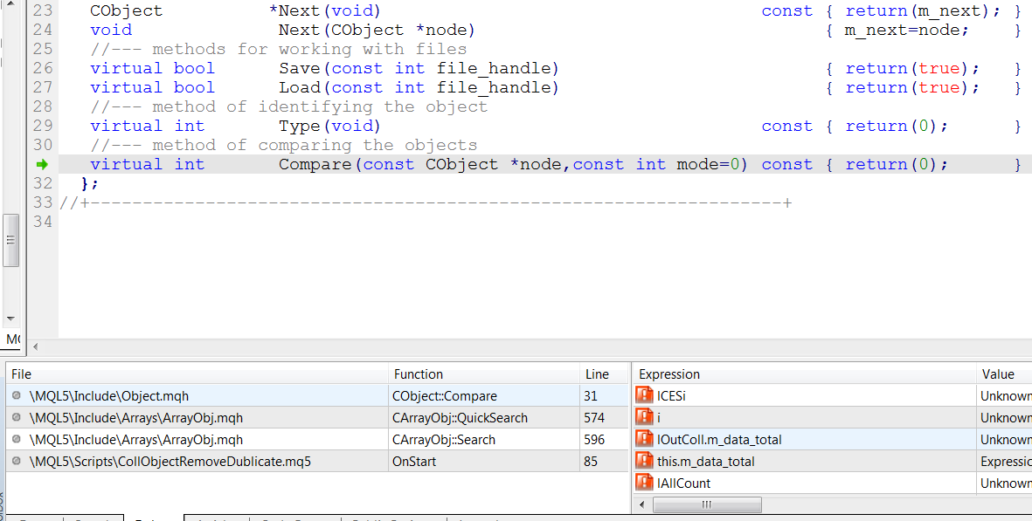Click the bullet icon of the CArrayObj::QuickSearch row
Image resolution: width=1032 pixels, height=521 pixels.
click(17, 417)
